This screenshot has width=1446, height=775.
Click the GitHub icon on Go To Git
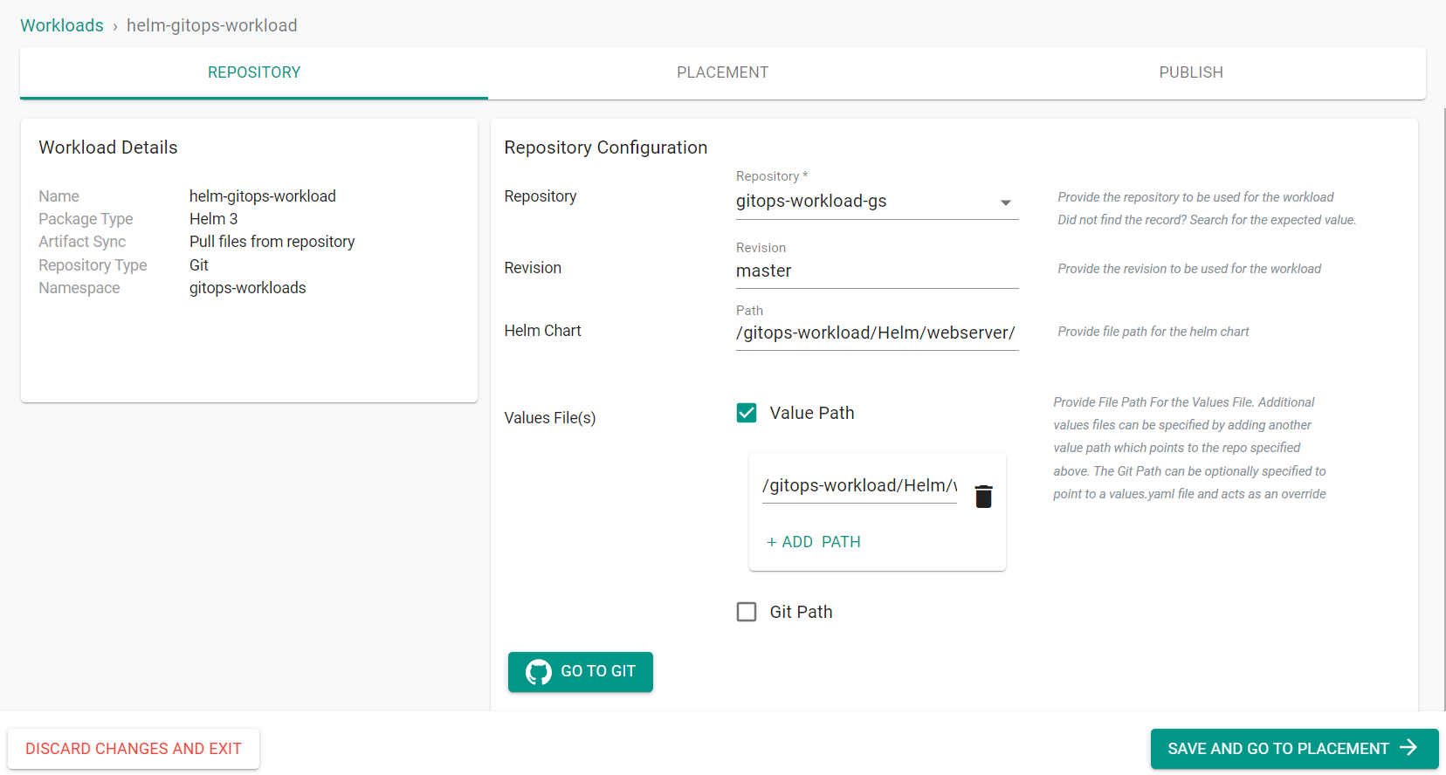coord(539,672)
